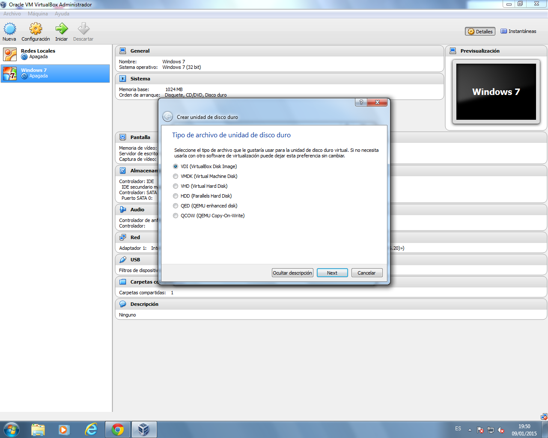Image resolution: width=548 pixels, height=438 pixels.
Task: Select VDI (VirtualBox Disk Image) option
Action: pos(205,166)
